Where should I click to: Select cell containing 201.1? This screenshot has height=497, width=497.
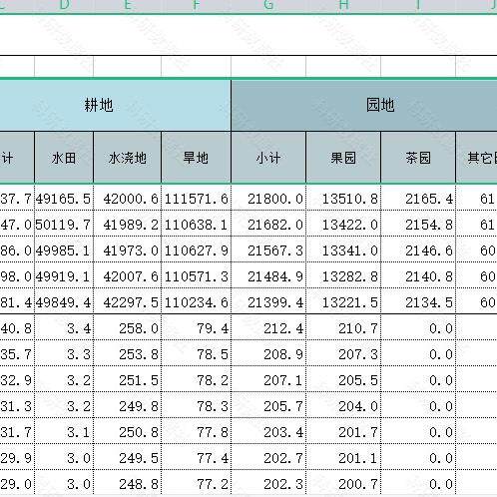(343, 457)
